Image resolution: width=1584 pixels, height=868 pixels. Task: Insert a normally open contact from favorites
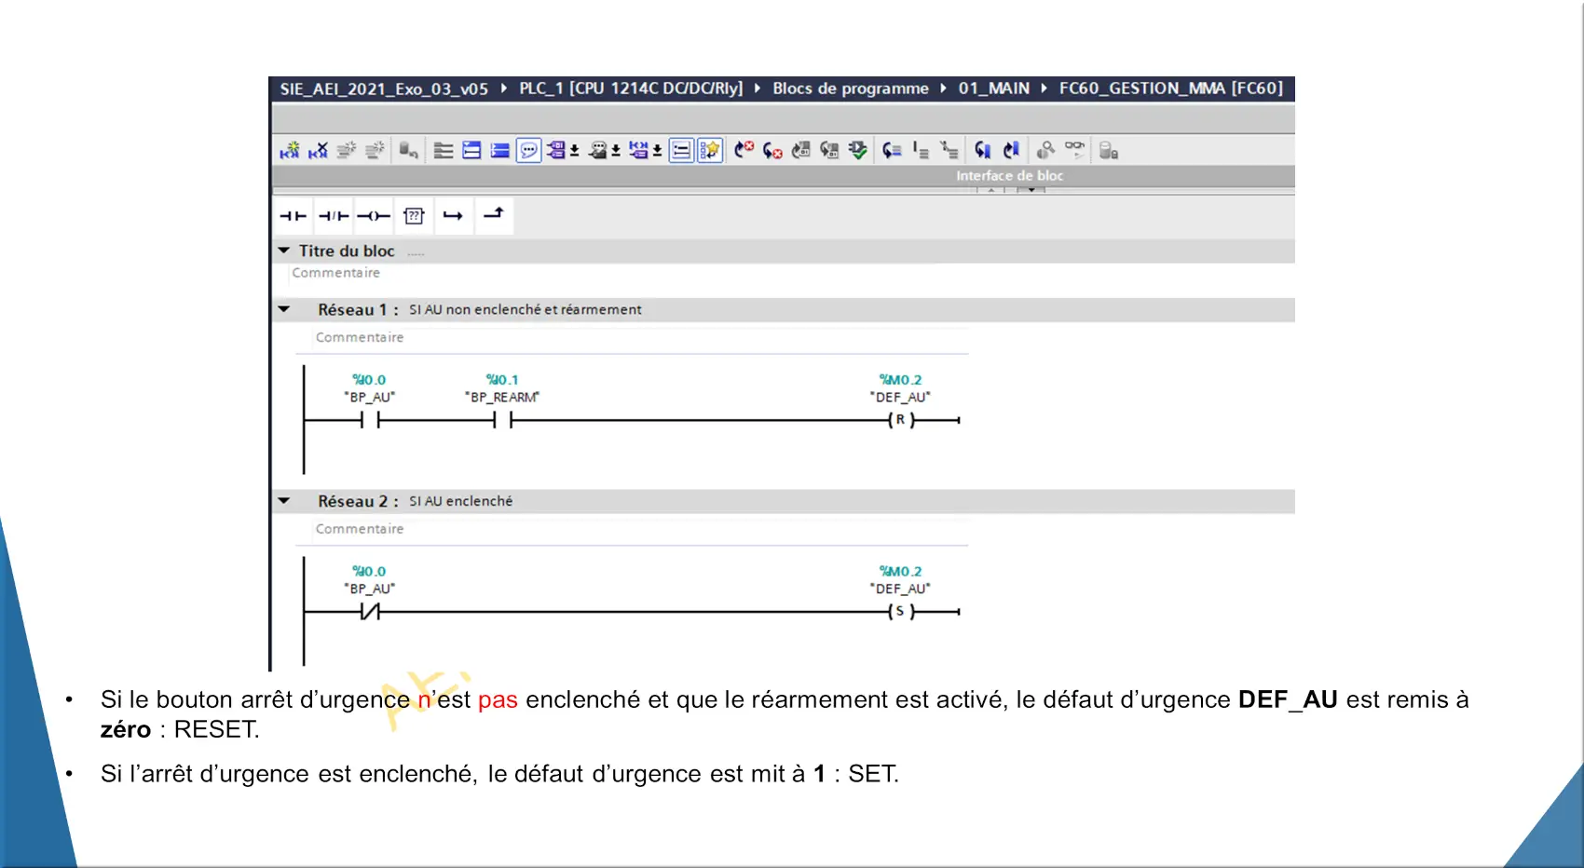click(x=293, y=216)
